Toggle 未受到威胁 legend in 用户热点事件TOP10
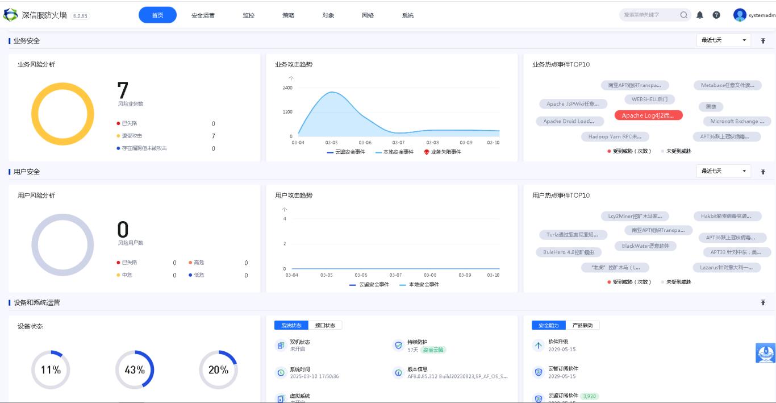 (x=676, y=282)
